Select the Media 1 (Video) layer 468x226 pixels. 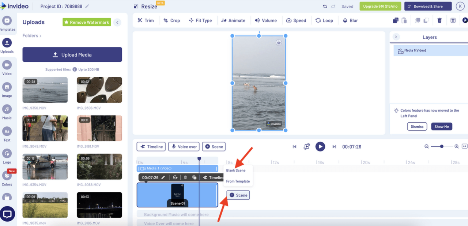tap(431, 50)
